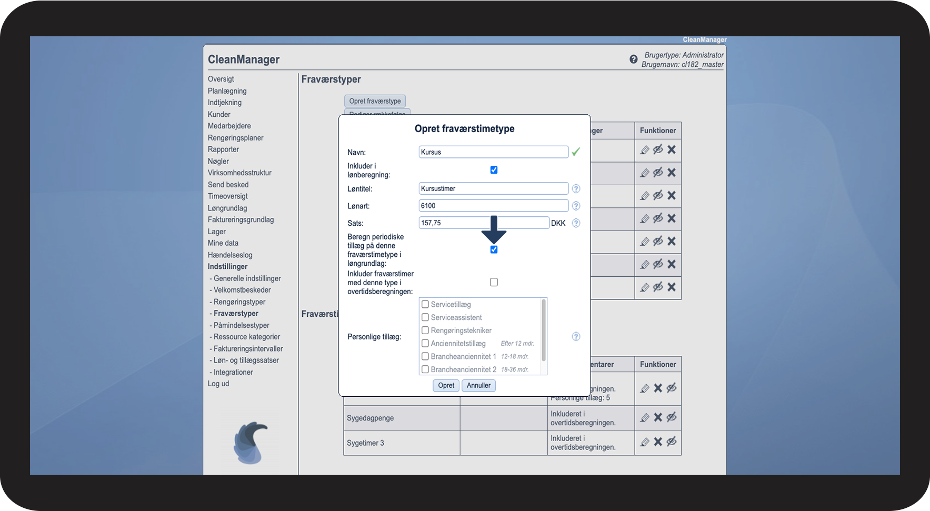This screenshot has height=511, width=930.
Task: Toggle eye icon in Personlige tillæg: 5 row
Action: click(672, 388)
